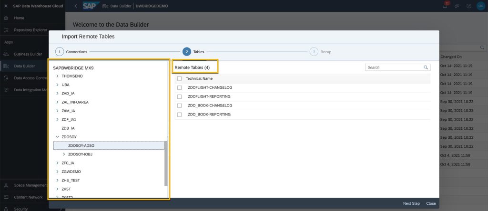The height and width of the screenshot is (211, 488).
Task: Click the Data Builder sidebar icon
Action: point(6,66)
